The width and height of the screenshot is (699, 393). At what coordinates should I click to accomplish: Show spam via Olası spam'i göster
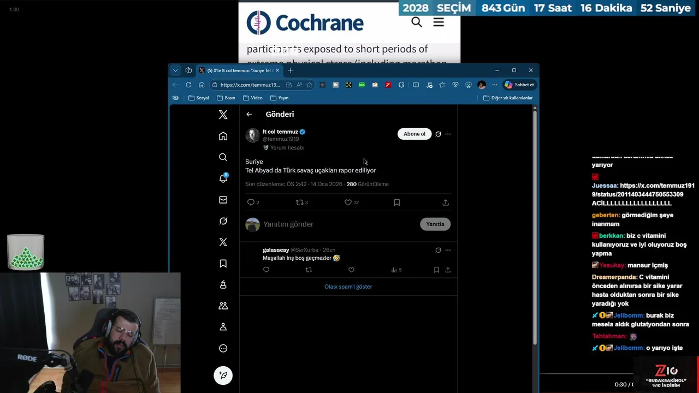(348, 287)
